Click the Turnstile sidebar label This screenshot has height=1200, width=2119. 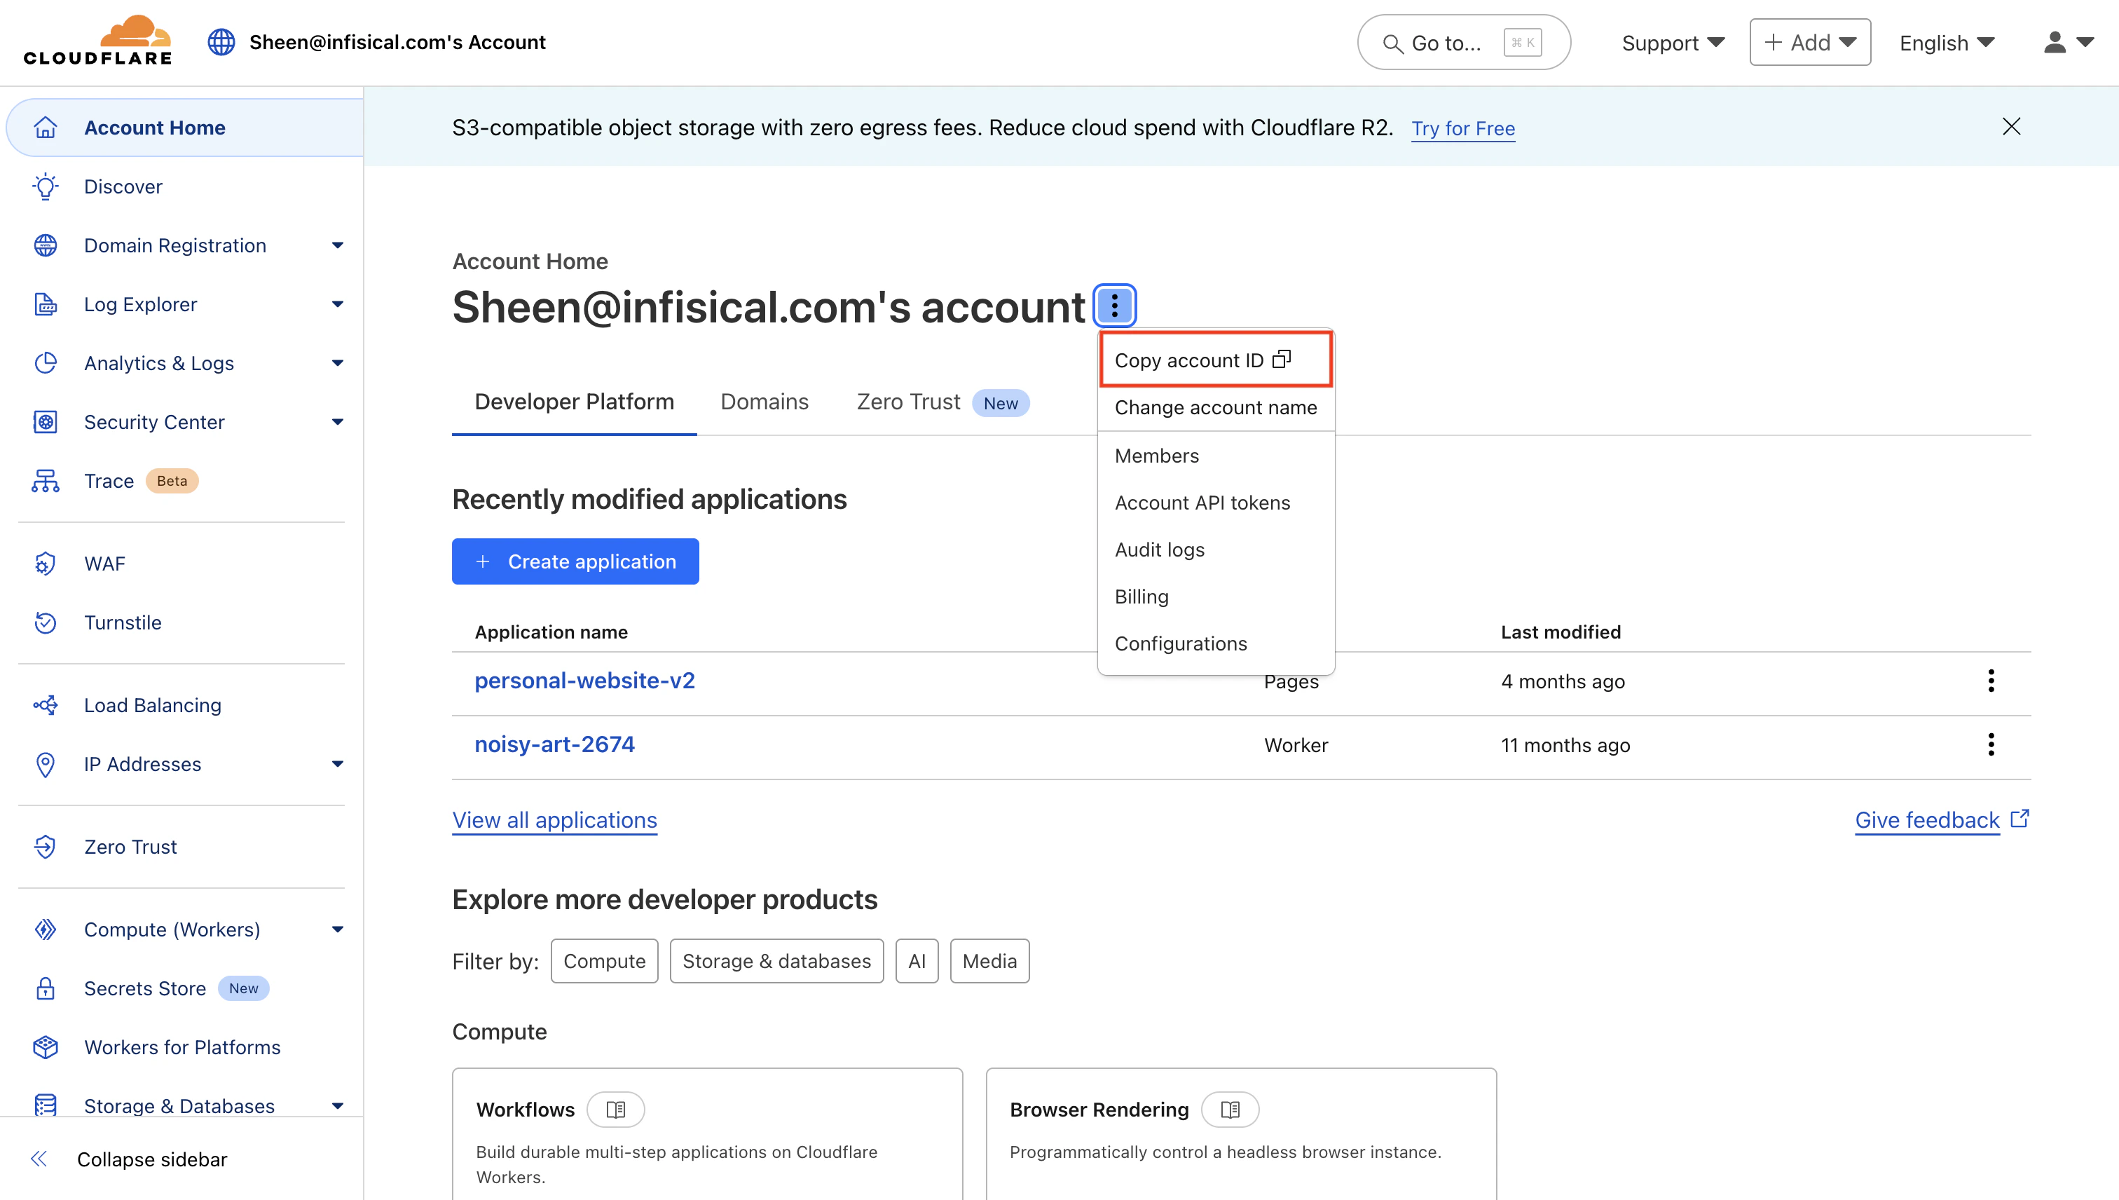tap(123, 622)
